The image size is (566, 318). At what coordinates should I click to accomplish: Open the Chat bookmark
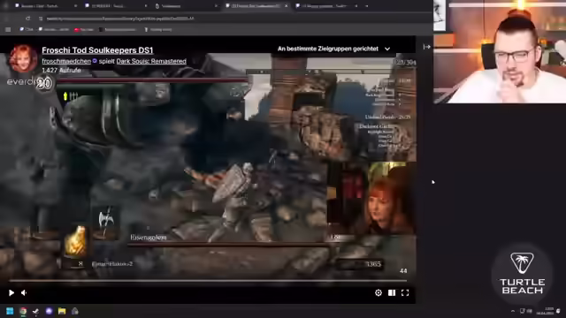tap(27, 29)
